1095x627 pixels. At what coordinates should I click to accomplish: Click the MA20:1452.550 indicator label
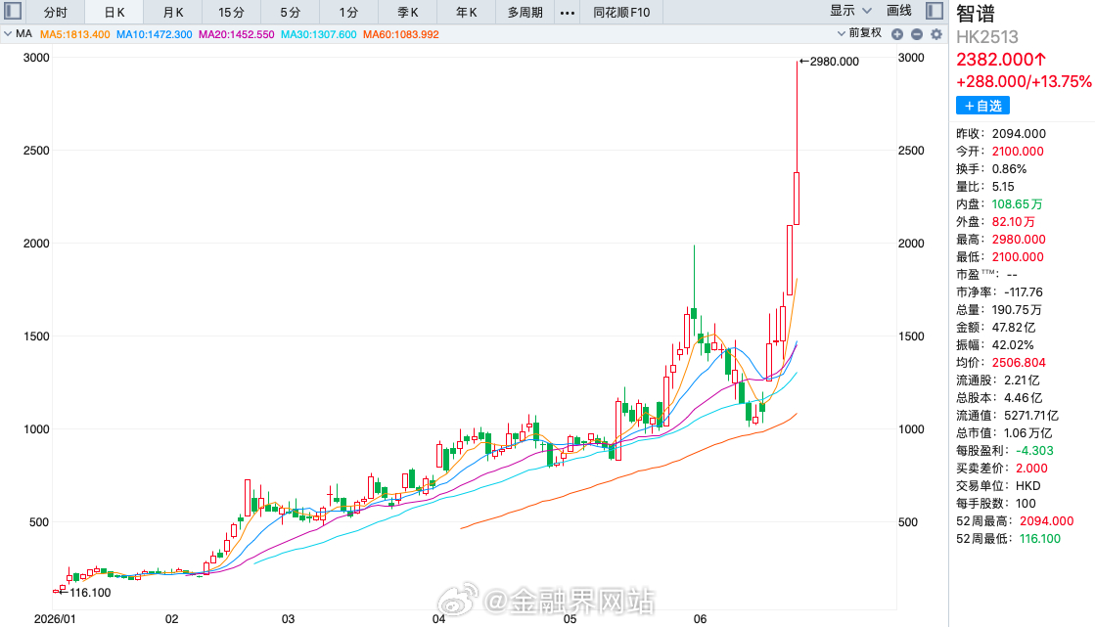236,34
